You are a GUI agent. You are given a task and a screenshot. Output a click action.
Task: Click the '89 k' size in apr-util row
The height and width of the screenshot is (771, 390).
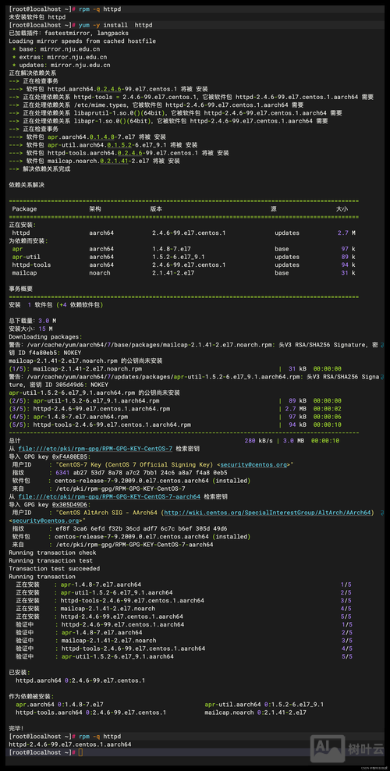(x=348, y=257)
